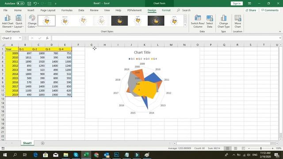Switch to Page Break Preview
This screenshot has height=159, width=283.
(243, 148)
